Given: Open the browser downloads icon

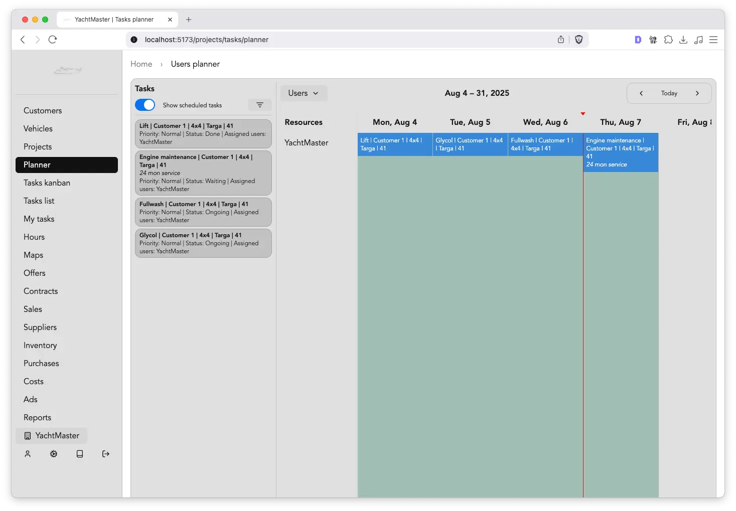Looking at the screenshot, I should 683,40.
